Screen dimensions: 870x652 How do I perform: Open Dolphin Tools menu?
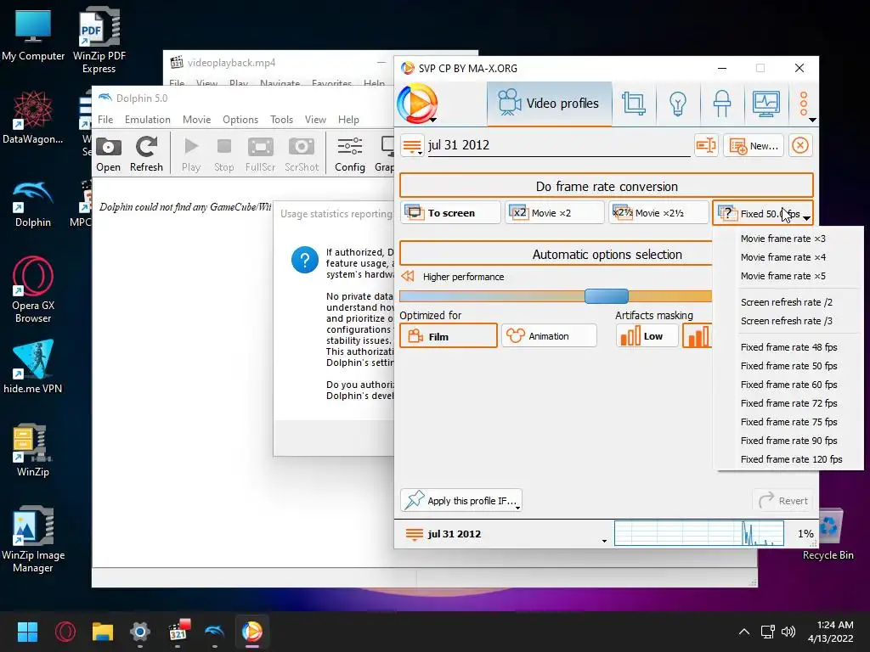tap(281, 119)
